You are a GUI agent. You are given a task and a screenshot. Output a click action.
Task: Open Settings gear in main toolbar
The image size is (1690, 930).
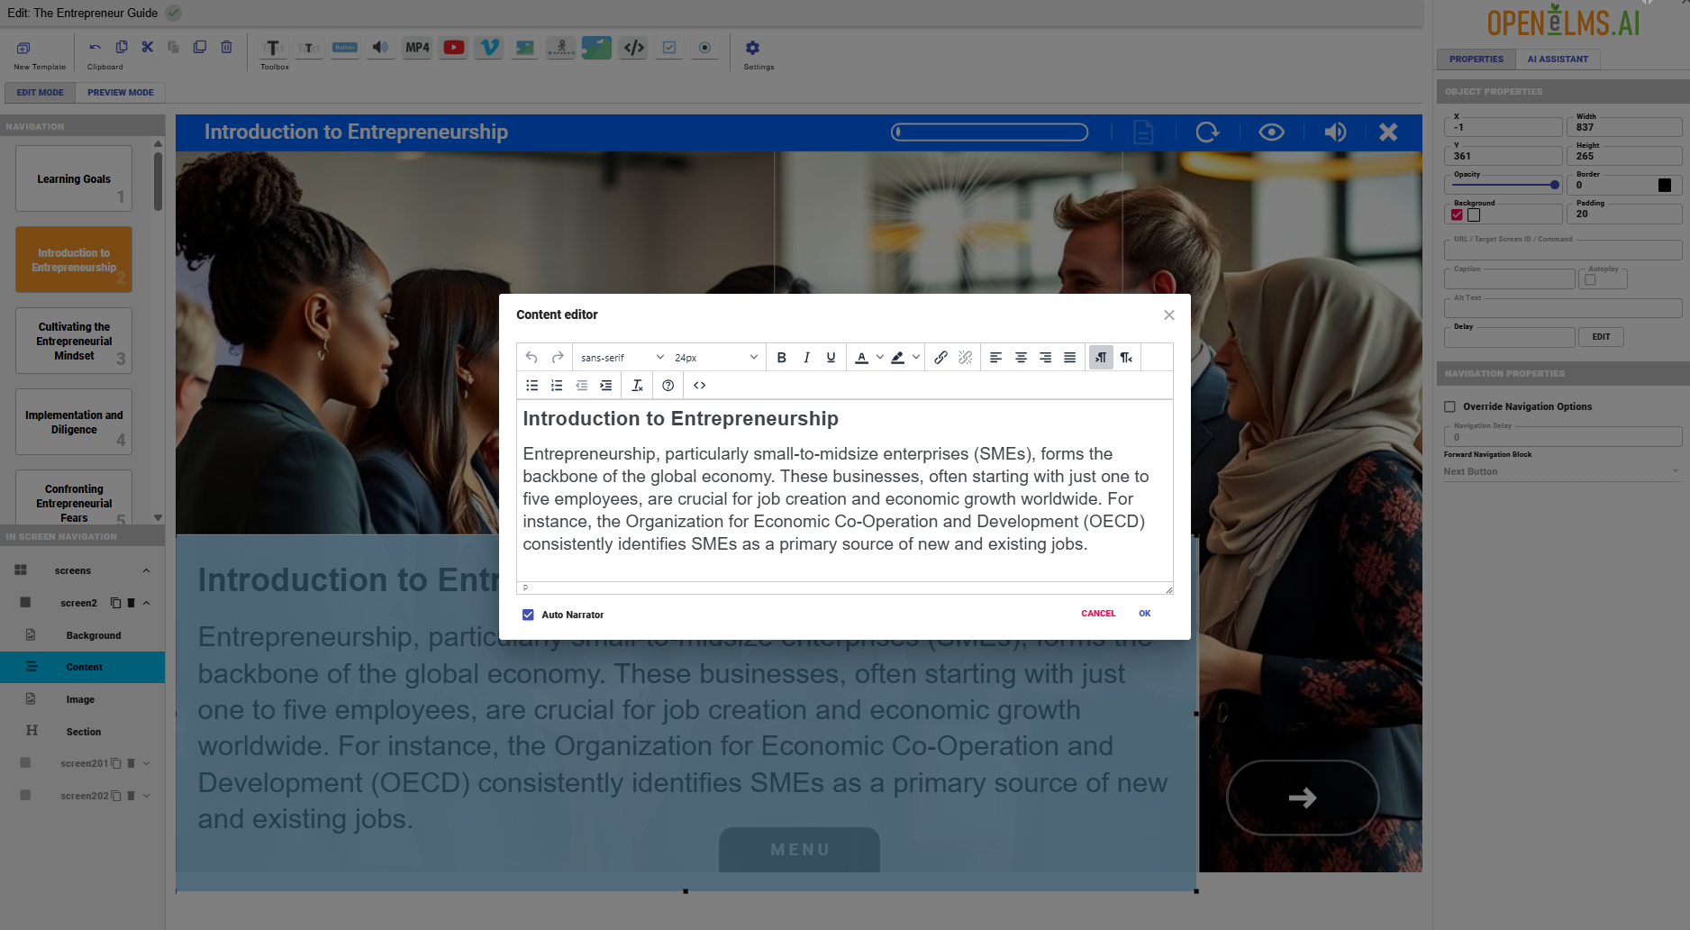click(x=752, y=48)
